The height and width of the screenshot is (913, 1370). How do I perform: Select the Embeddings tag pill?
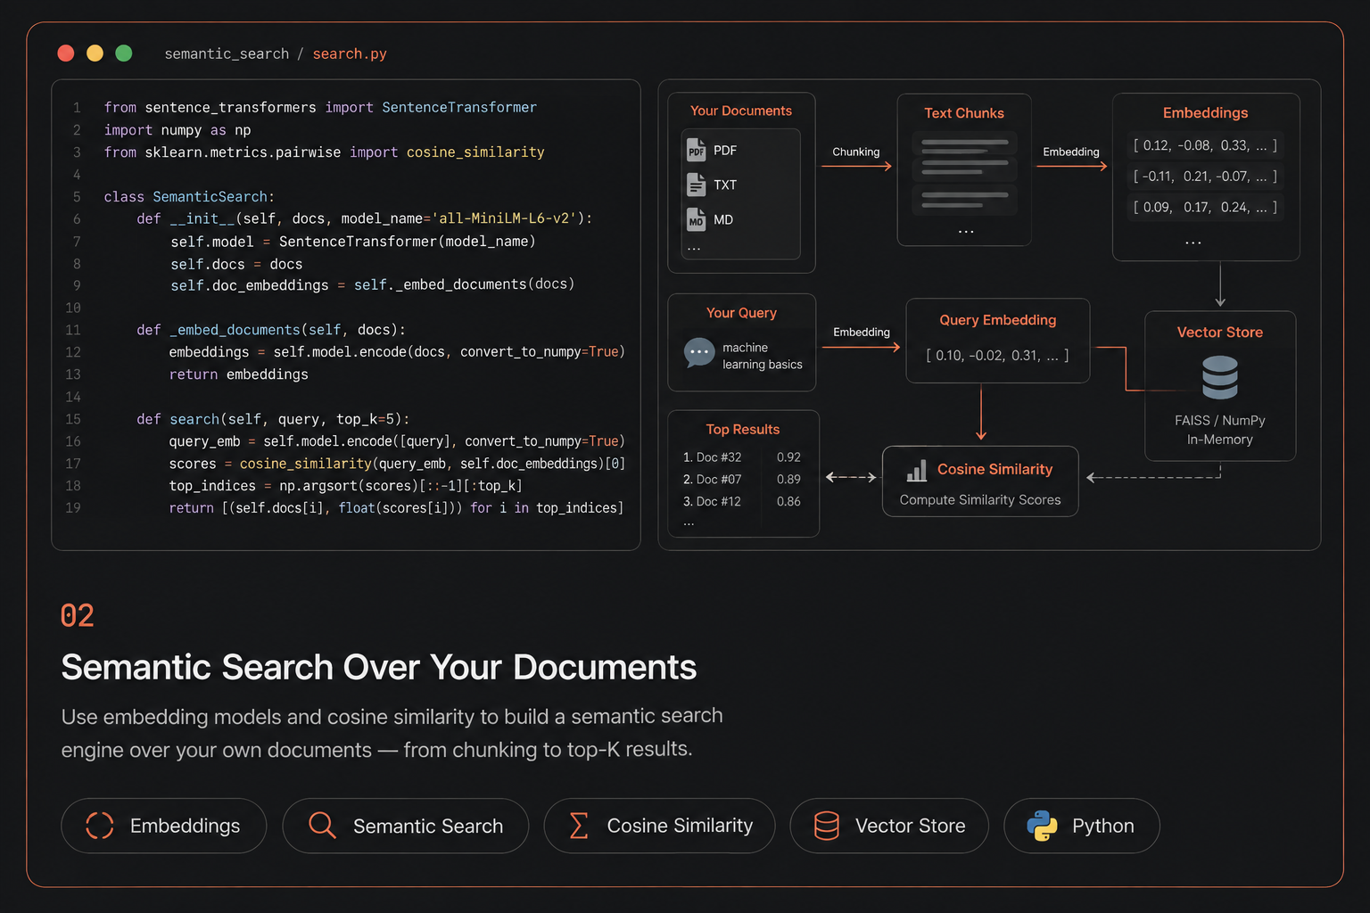164,826
